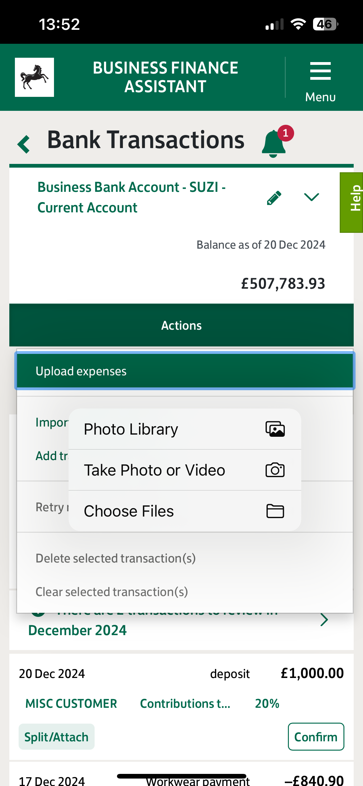Click Clear selected transaction(s)

point(112,592)
